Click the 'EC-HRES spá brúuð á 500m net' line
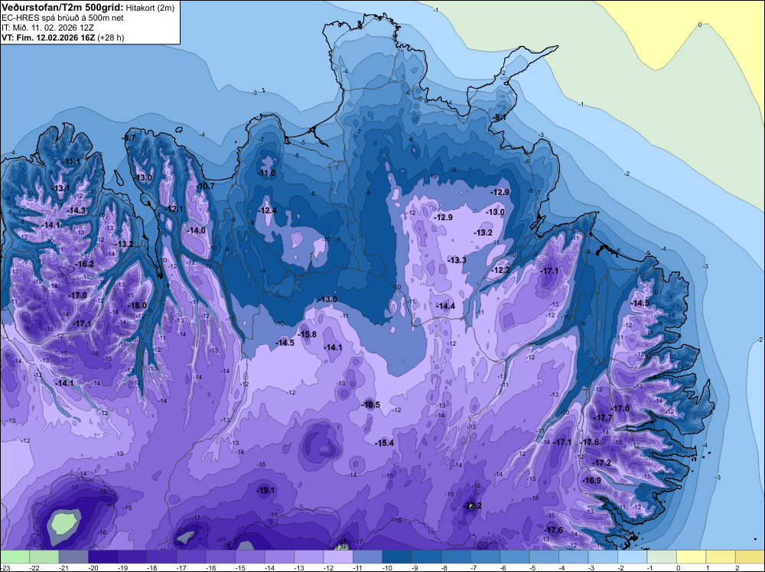The image size is (765, 572). click(63, 18)
